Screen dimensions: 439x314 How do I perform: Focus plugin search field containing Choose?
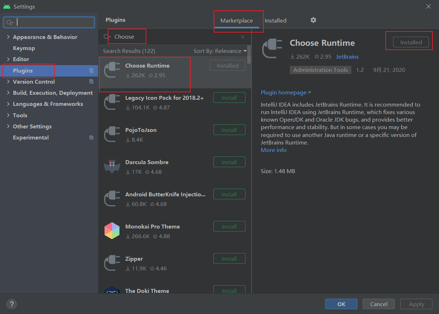175,37
